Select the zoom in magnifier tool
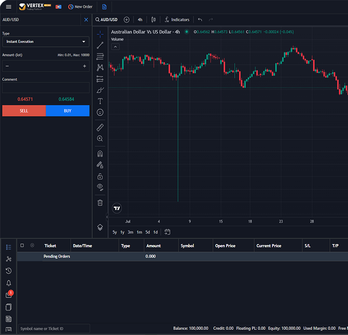The width and height of the screenshot is (348, 335). pyautogui.click(x=100, y=139)
